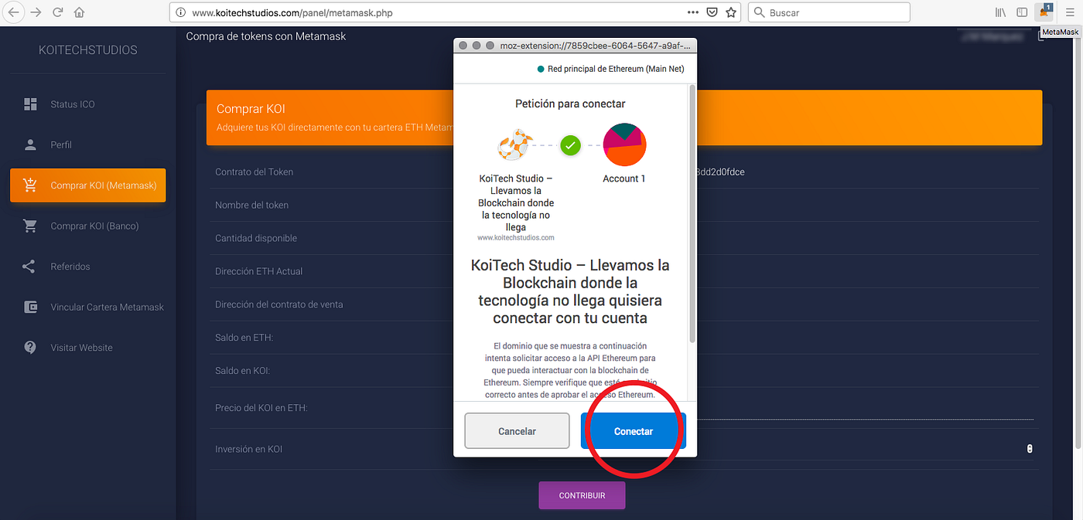Click the 'Compra de tokens con Metamask' page title

(x=266, y=36)
